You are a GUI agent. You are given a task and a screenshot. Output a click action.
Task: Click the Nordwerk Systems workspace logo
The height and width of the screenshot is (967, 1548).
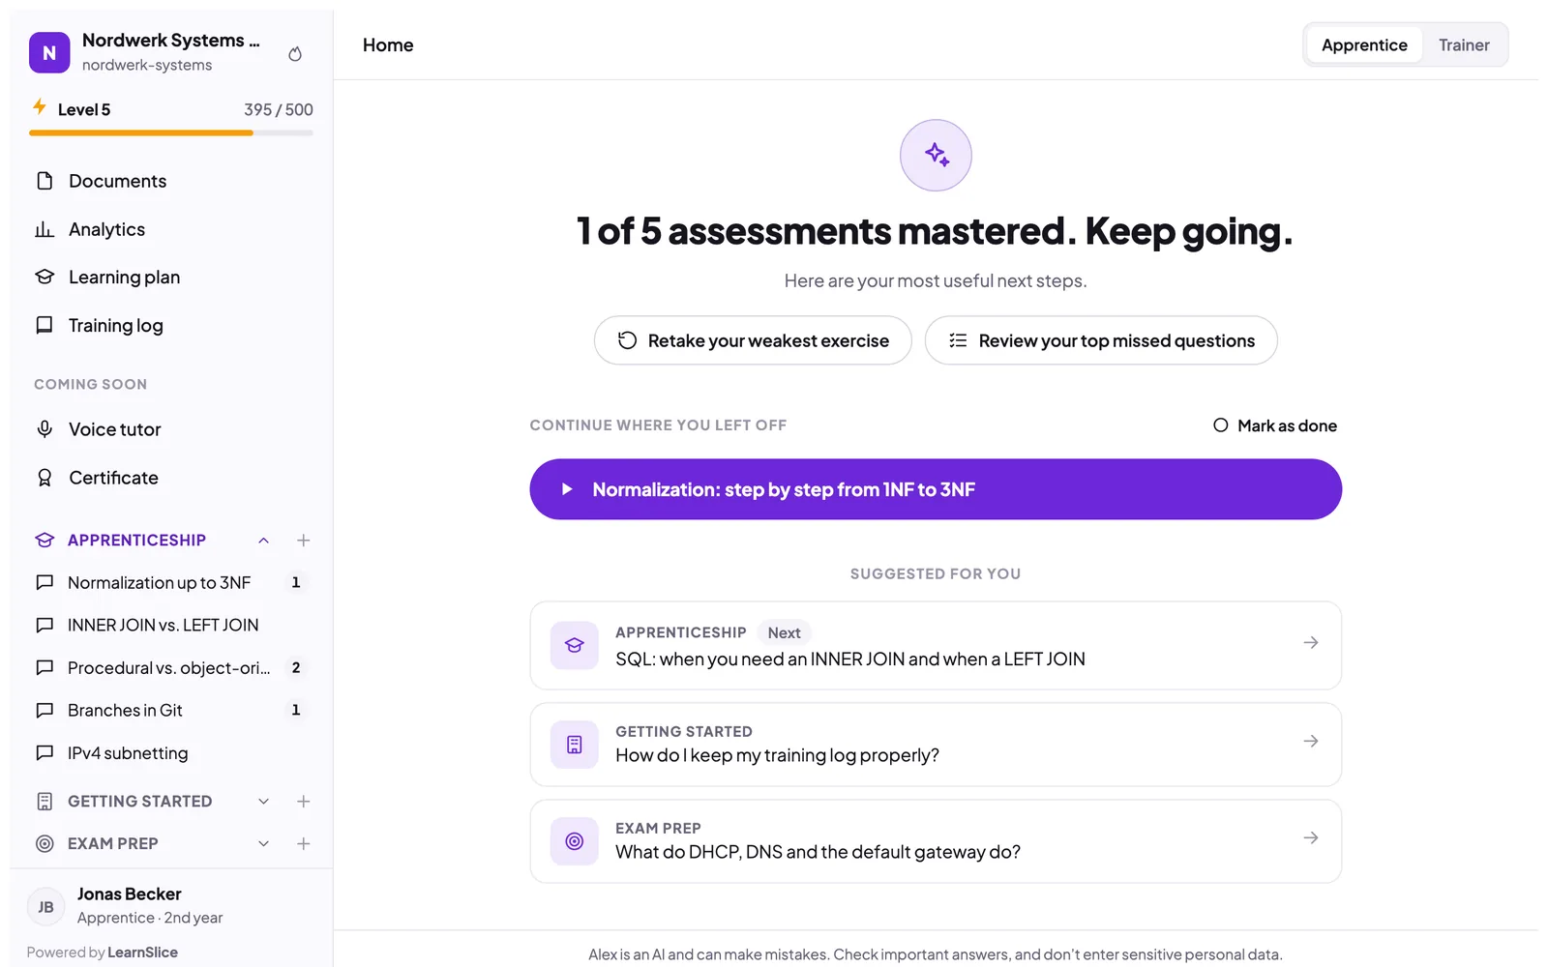point(49,52)
